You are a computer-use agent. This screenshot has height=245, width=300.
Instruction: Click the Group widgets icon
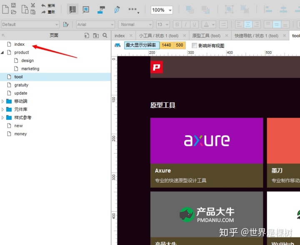tap(229, 9)
